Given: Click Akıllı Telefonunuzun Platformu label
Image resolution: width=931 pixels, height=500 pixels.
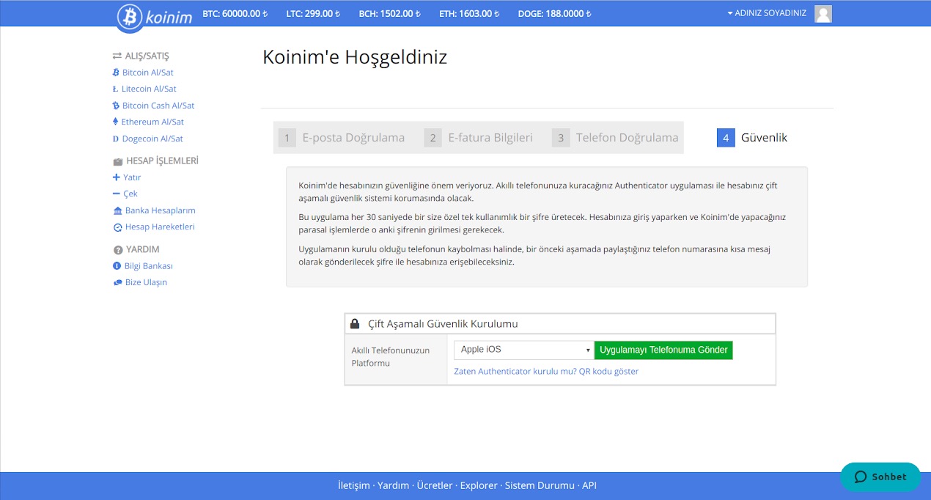Looking at the screenshot, I should 391,357.
